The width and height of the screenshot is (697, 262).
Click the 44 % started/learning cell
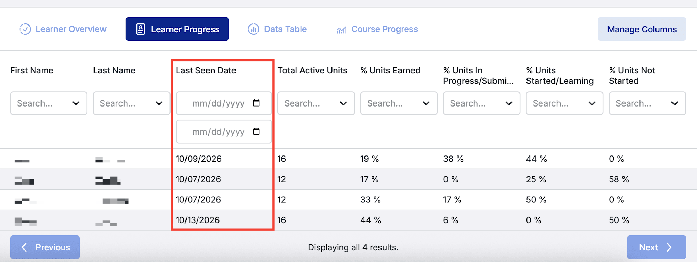click(536, 159)
